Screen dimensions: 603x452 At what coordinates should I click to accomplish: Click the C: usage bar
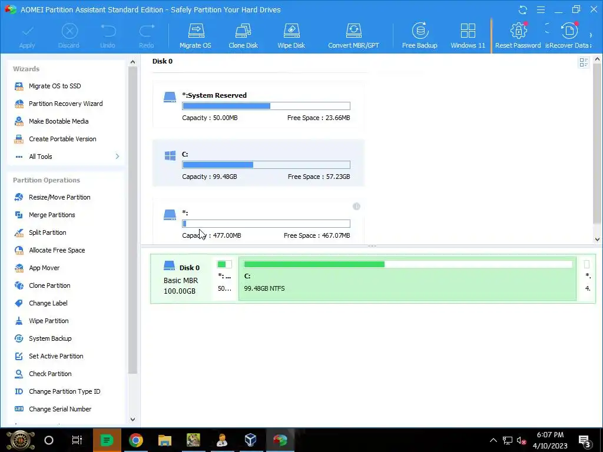tap(266, 165)
